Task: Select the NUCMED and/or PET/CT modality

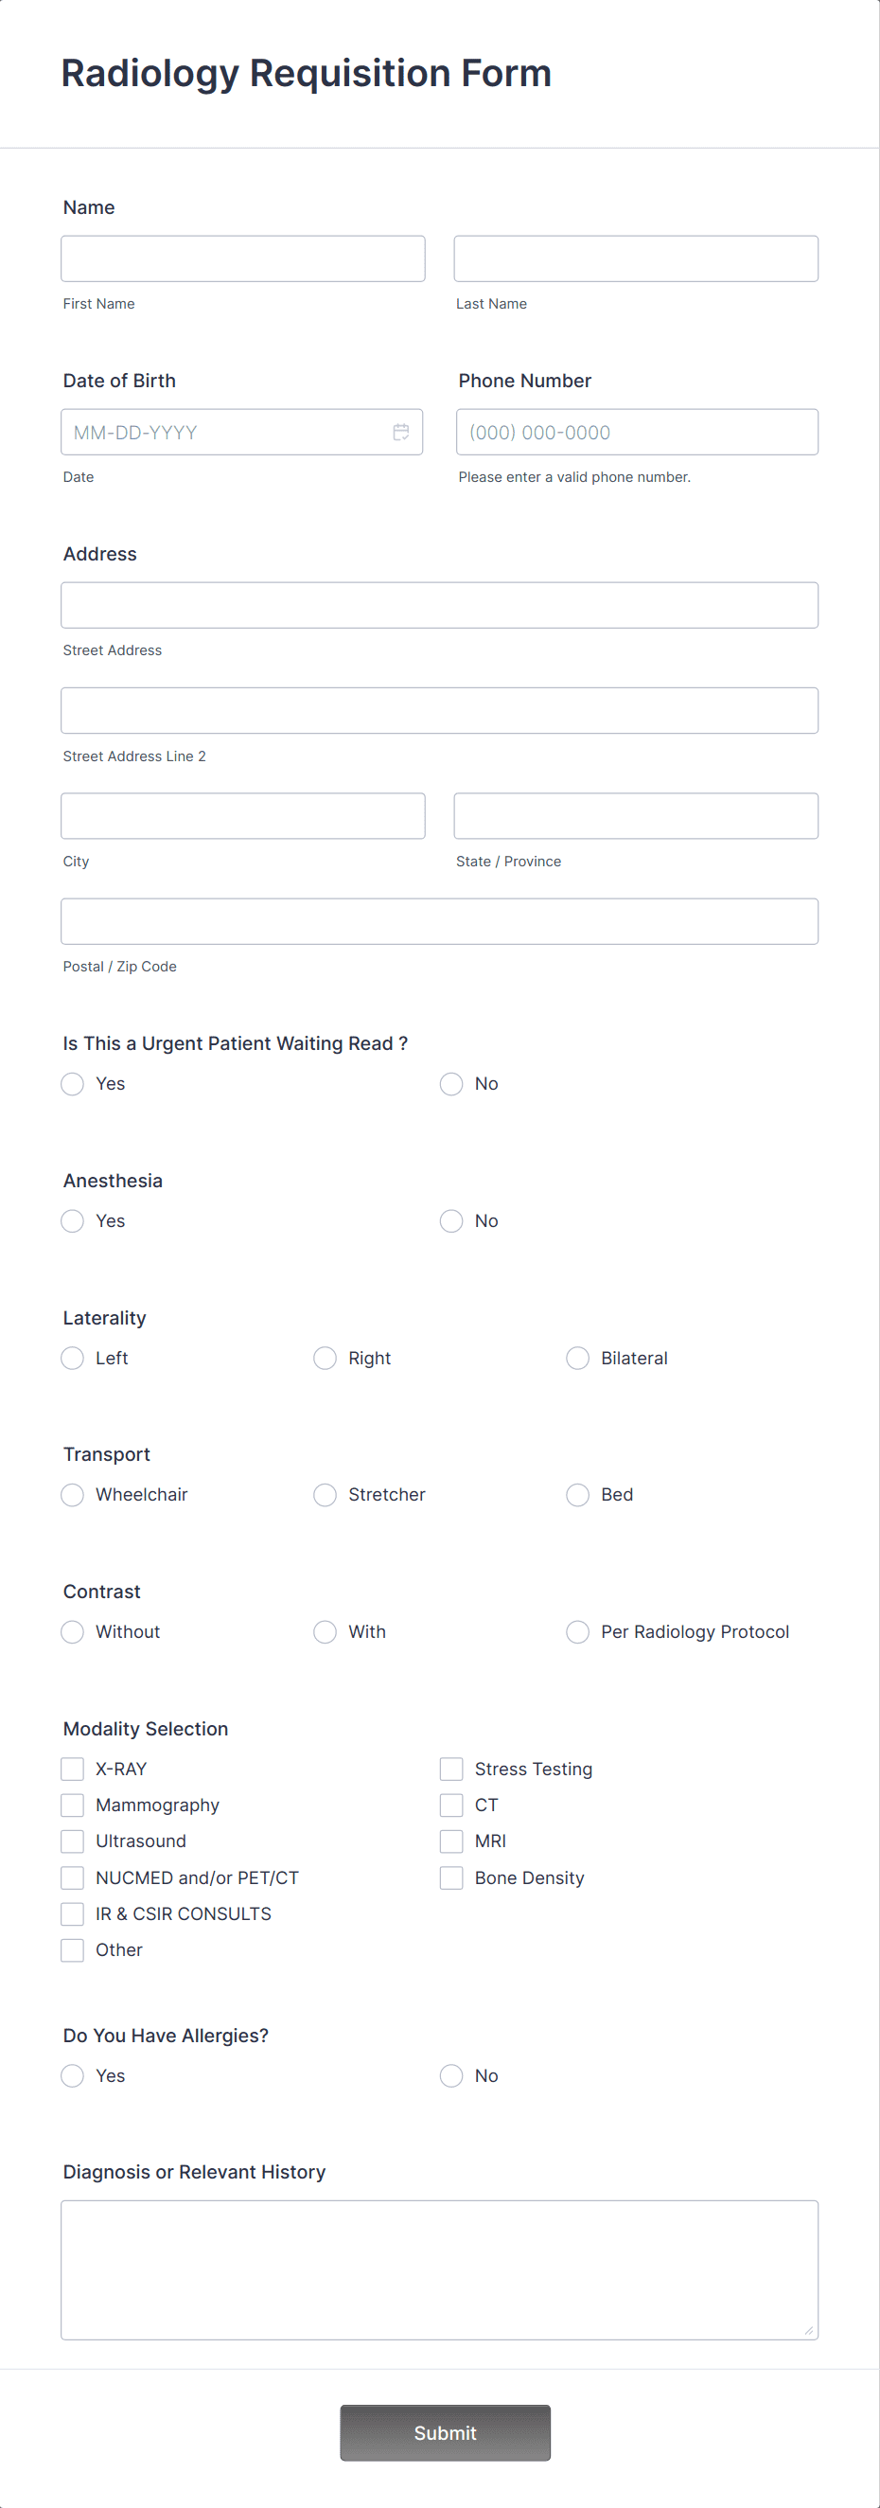Action: click(x=72, y=1877)
